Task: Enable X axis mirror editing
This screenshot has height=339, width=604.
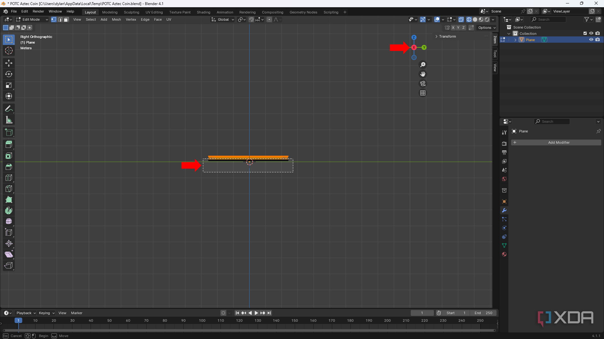Action: (x=453, y=28)
